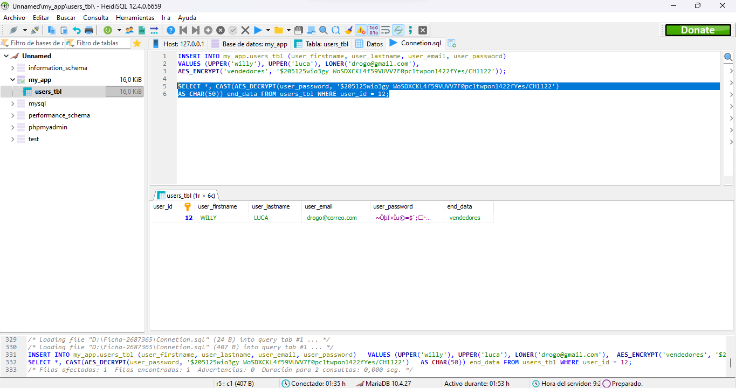Screen dimensions: 736x388
Task: Expand the my_app database node
Action: pos(12,79)
